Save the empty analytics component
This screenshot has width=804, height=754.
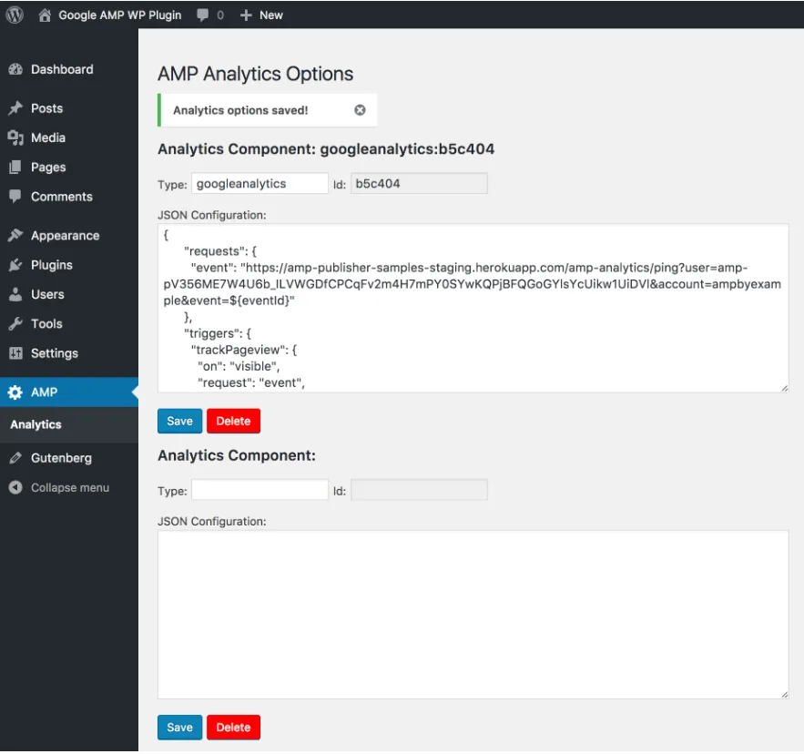[x=179, y=728]
